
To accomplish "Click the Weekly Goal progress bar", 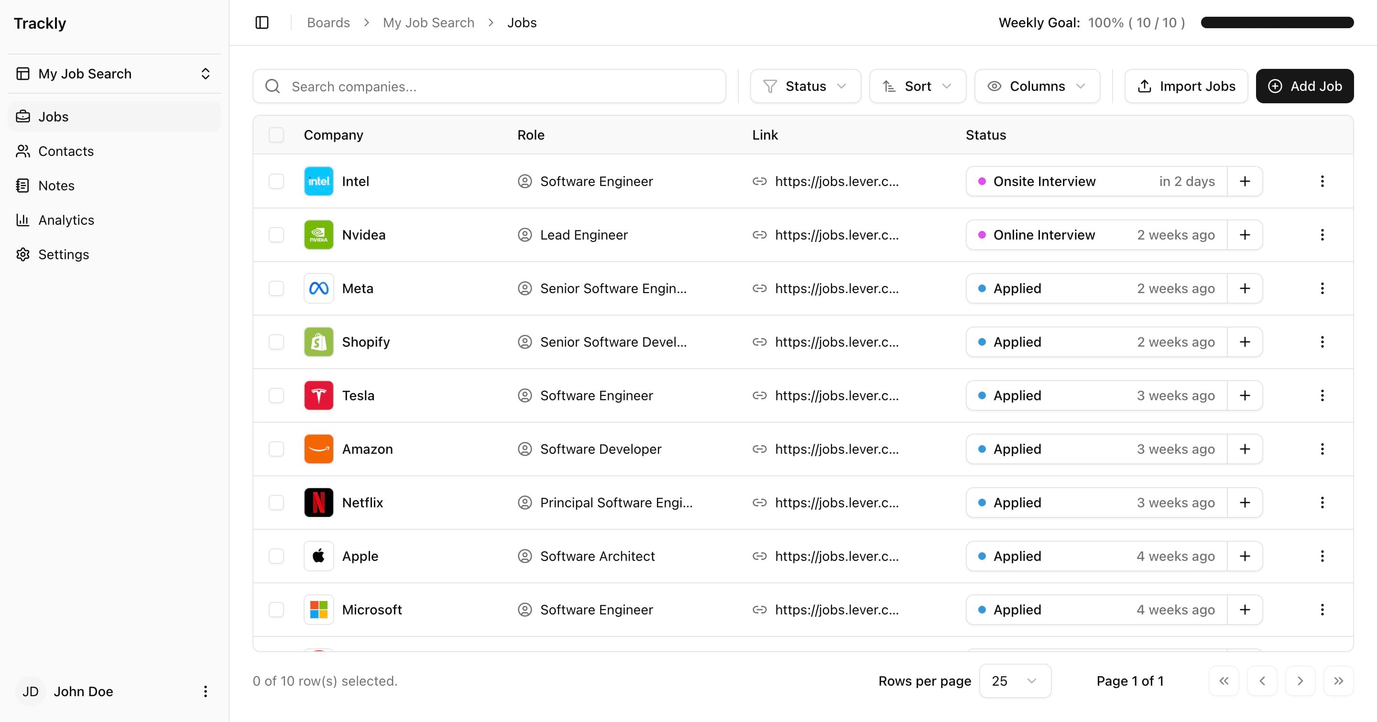I will coord(1277,22).
